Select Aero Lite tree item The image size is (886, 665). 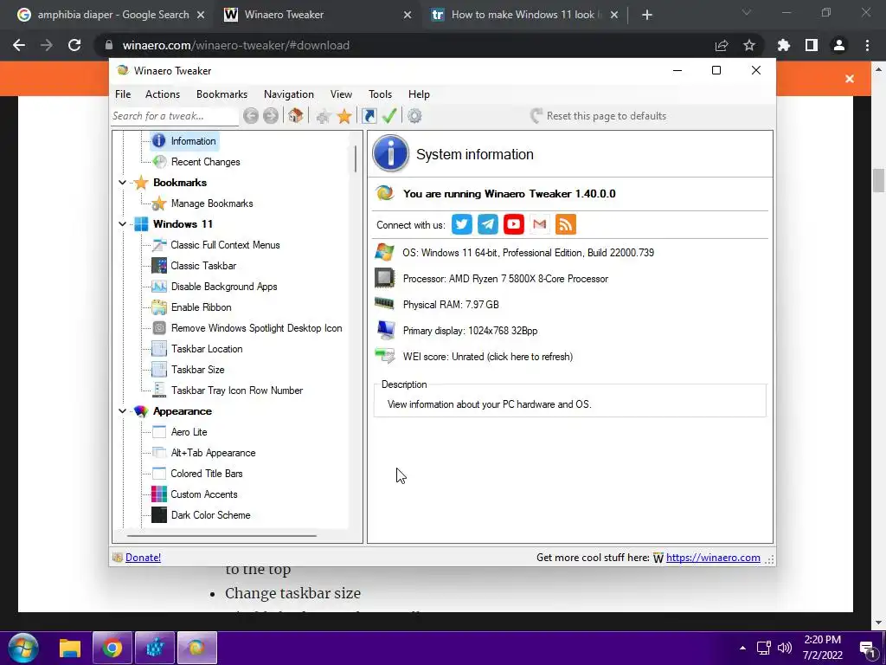click(x=189, y=432)
